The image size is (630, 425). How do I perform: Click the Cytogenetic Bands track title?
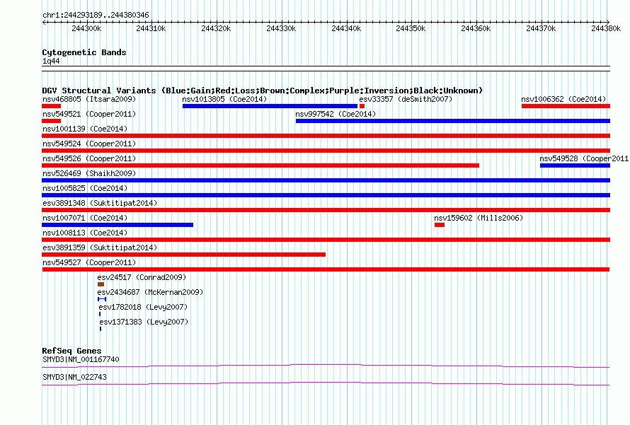click(x=84, y=52)
